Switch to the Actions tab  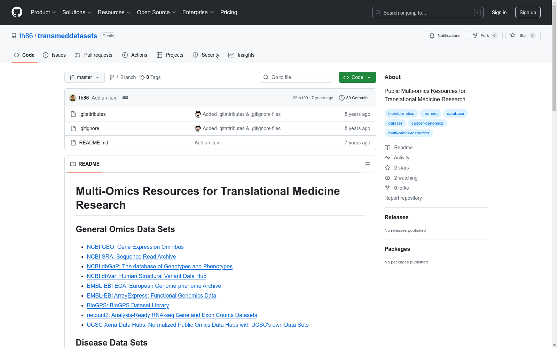[135, 55]
